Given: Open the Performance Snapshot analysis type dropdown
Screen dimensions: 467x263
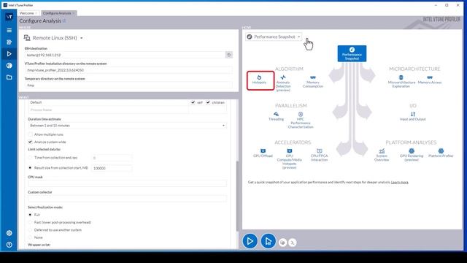Looking at the screenshot, I should (274, 37).
